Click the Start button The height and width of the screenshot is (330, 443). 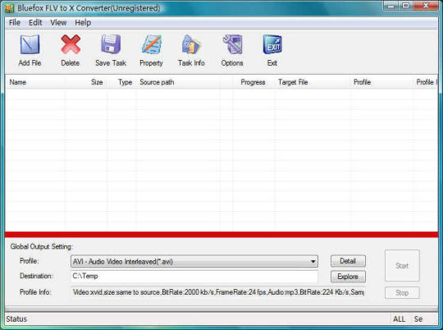tap(402, 265)
